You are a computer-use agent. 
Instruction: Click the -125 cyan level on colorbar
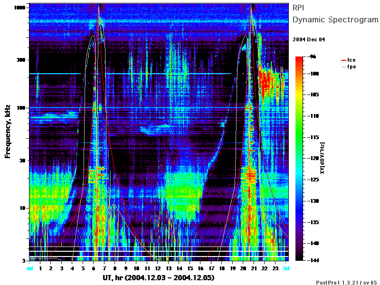299,180
